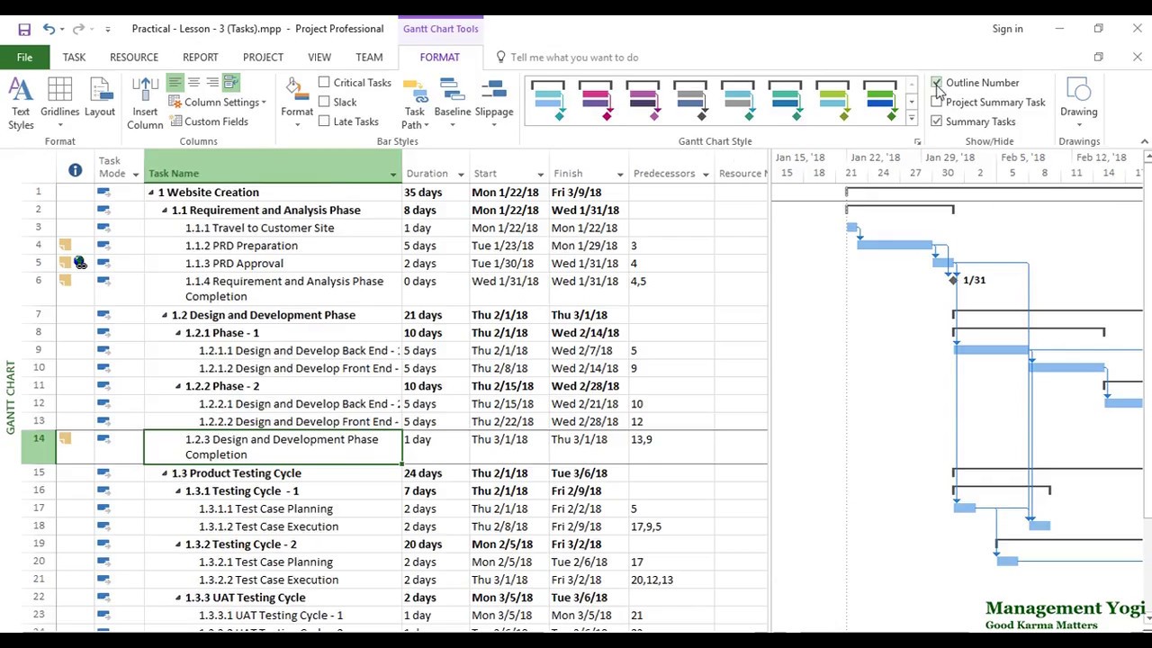This screenshot has height=648, width=1152.
Task: Open the Slippage bar options
Action: (x=494, y=103)
